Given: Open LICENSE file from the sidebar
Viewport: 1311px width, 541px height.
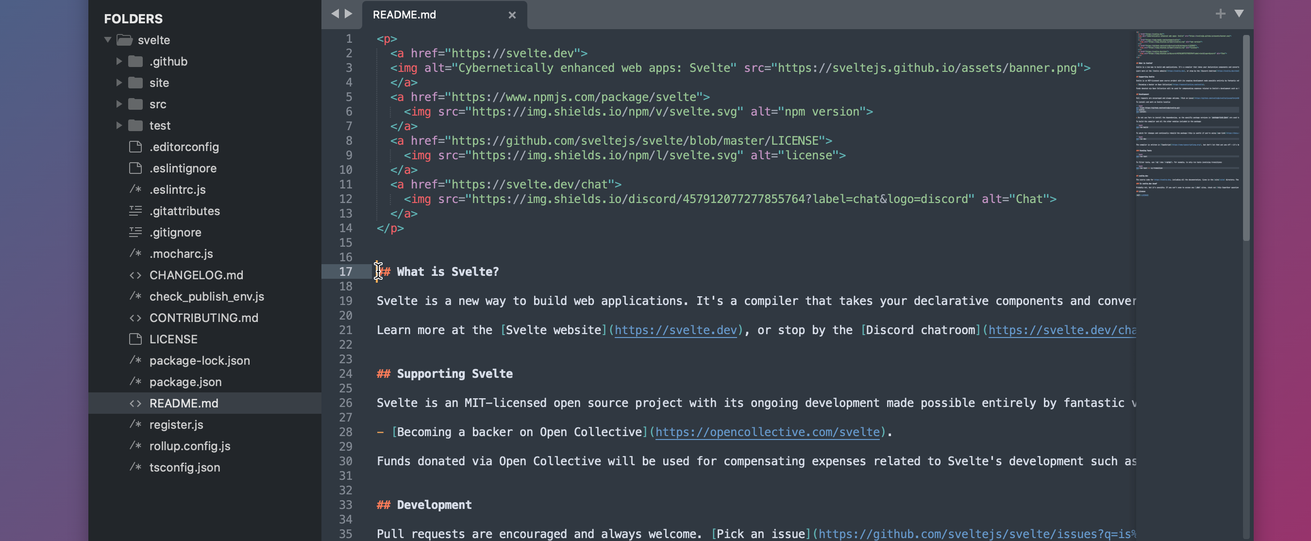Looking at the screenshot, I should 173,339.
